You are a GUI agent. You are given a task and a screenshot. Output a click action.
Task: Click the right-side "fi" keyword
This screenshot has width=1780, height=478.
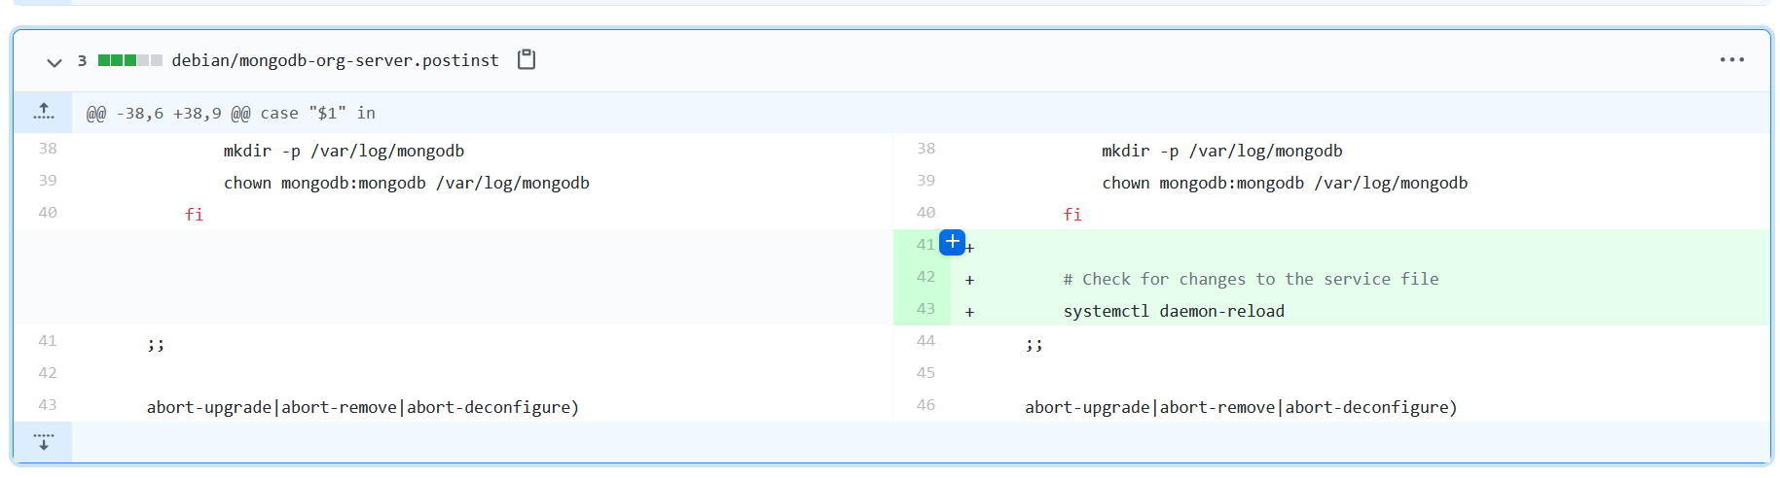pyautogui.click(x=1072, y=215)
